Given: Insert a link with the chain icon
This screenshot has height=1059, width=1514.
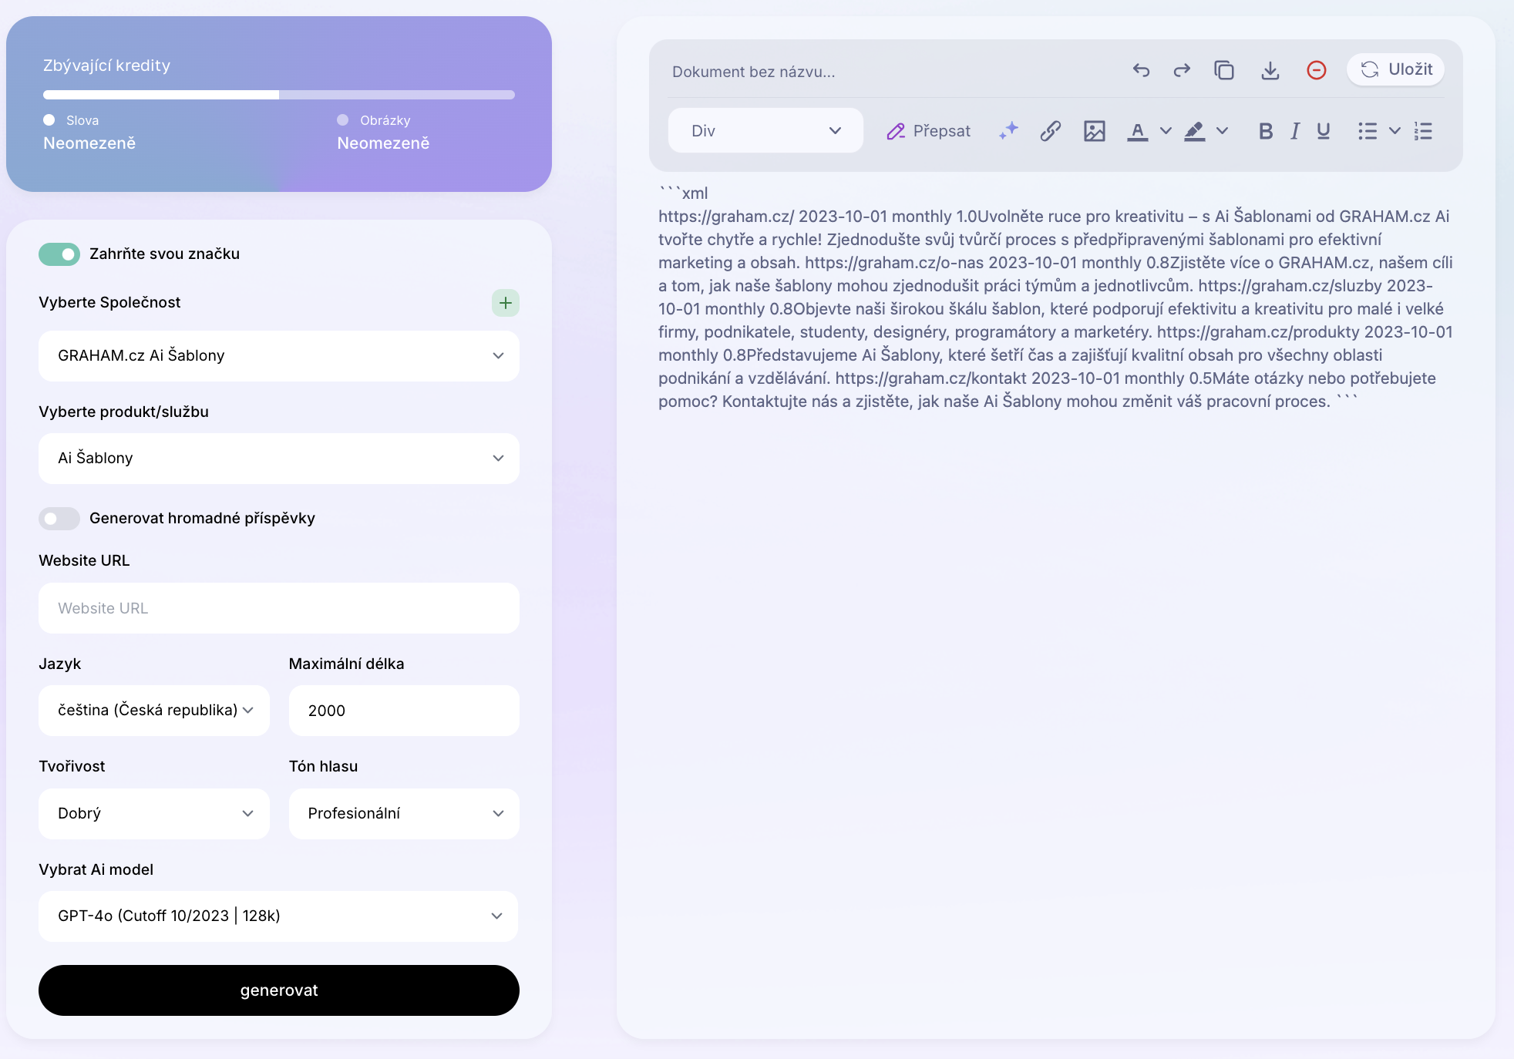Looking at the screenshot, I should pyautogui.click(x=1051, y=131).
